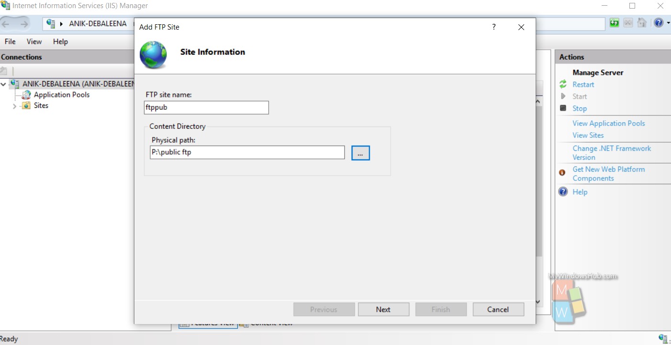Screen dimensions: 671x345
Task: Refresh the page with green toolbar icon
Action: (x=614, y=23)
